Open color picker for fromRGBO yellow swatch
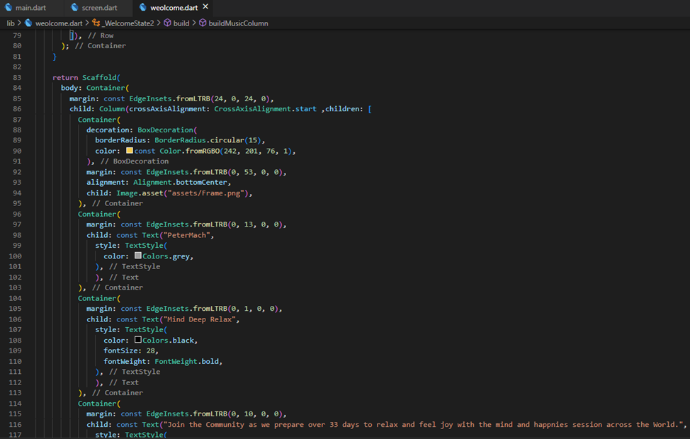The image size is (690, 439). pyautogui.click(x=130, y=150)
